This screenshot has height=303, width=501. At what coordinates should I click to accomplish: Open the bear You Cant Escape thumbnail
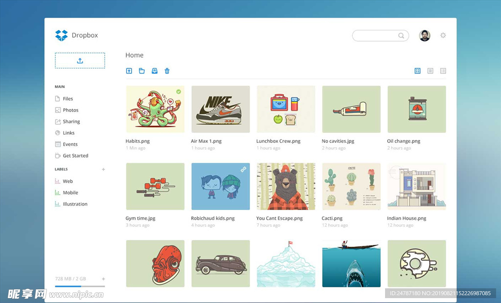[x=286, y=186]
